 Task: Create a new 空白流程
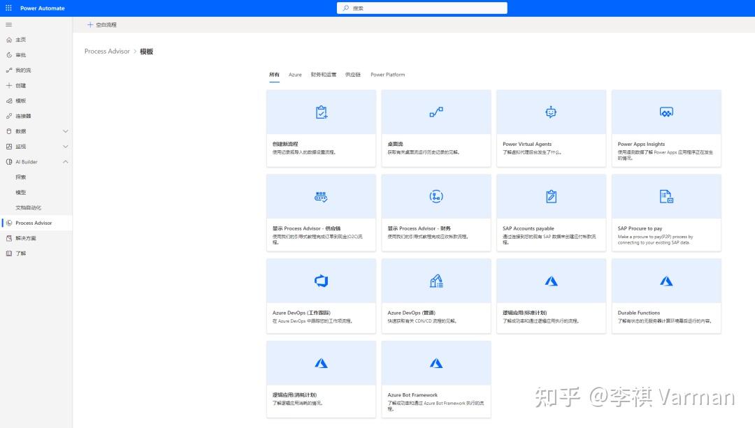point(102,24)
